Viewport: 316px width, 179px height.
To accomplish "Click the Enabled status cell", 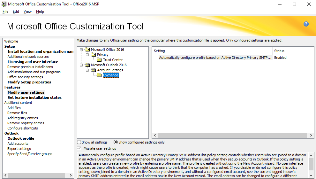I will click(x=280, y=58).
